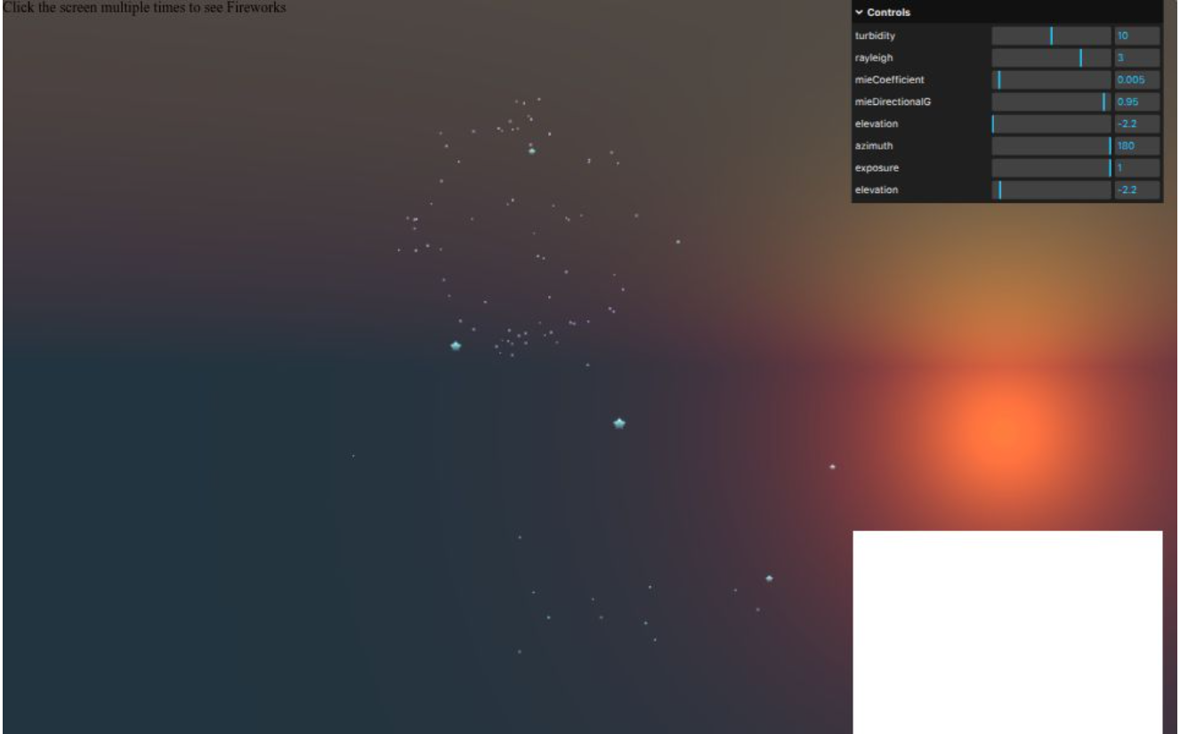This screenshot has height=734, width=1180.
Task: Focus the rayleigh value field showing 3
Action: 1136,58
